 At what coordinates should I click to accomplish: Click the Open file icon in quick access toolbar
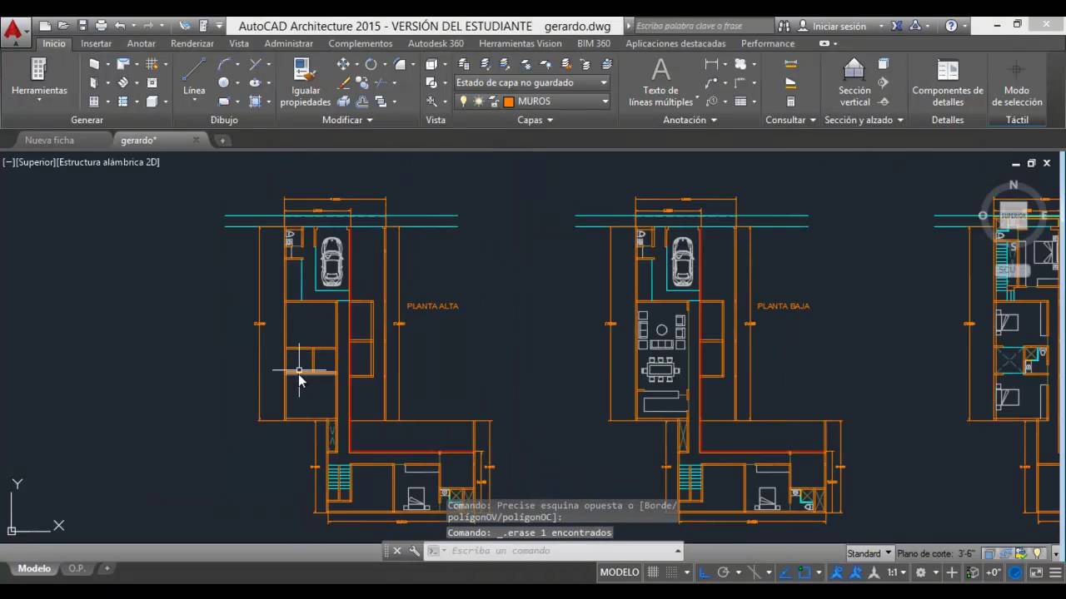point(63,26)
